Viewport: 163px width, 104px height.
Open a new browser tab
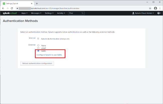[37, 4]
